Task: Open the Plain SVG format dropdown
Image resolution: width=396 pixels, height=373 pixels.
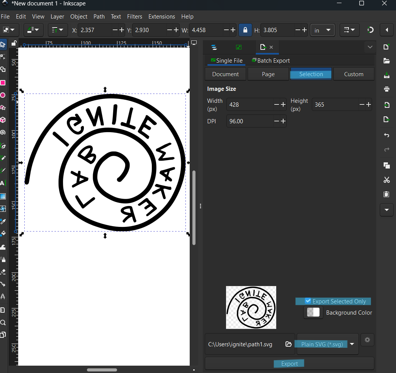Action: [328, 344]
